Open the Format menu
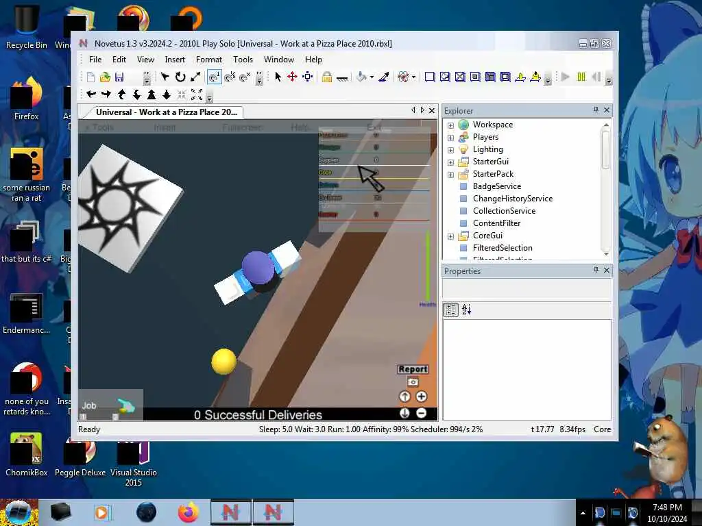 (x=208, y=60)
